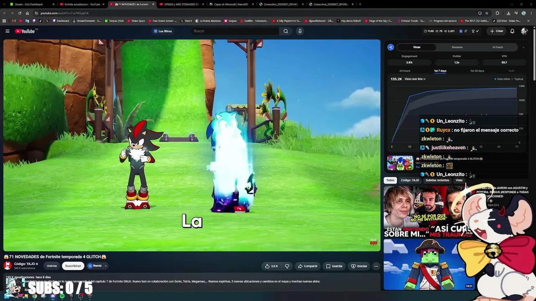Image resolution: width=536 pixels, height=301 pixels.
Task: Switch to Stream - Kick Dashboard tab
Action: (32, 4)
